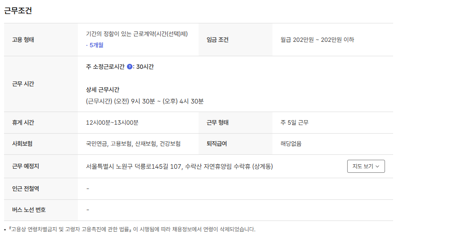Click the 주 5일 근무 value

[x=294, y=123]
